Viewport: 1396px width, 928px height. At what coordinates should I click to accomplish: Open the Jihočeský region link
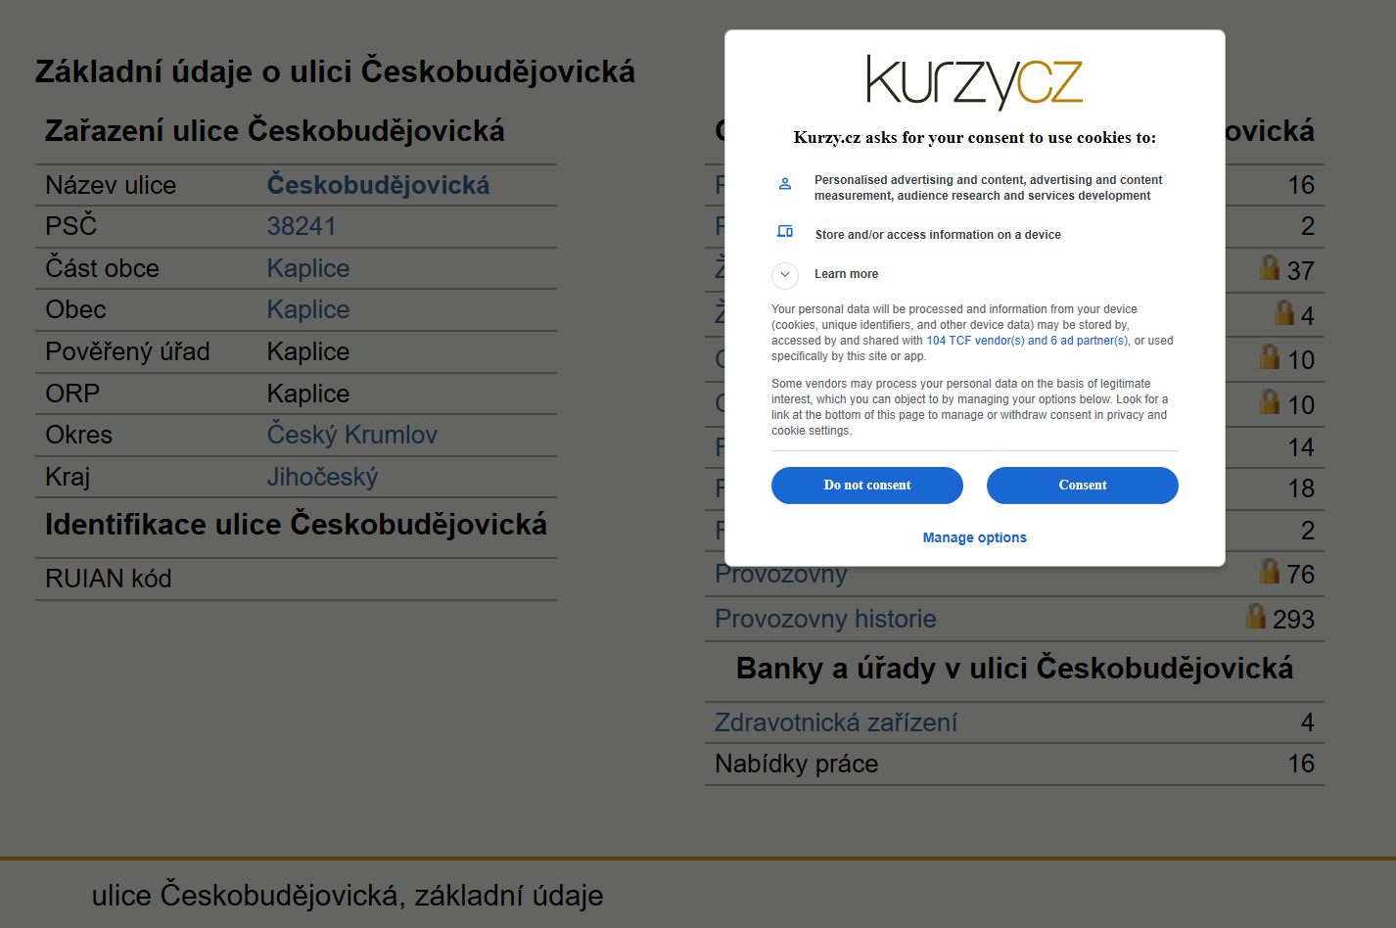[x=323, y=477]
